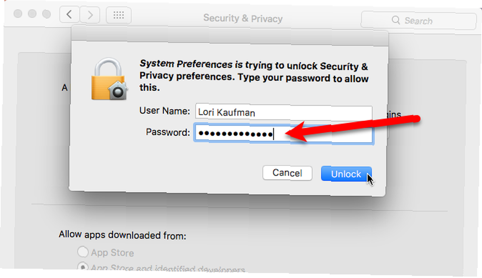Select the App Store radio button
This screenshot has height=278, width=482.
tap(83, 252)
